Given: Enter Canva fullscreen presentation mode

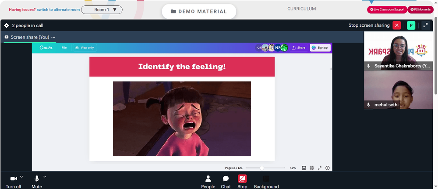Looking at the screenshot, I should (x=320, y=168).
